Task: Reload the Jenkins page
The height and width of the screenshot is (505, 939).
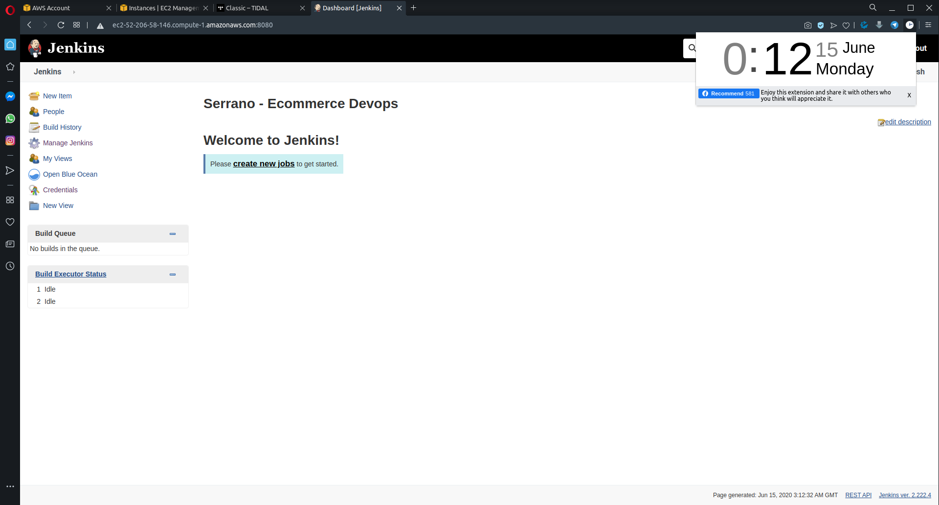Action: pos(61,25)
